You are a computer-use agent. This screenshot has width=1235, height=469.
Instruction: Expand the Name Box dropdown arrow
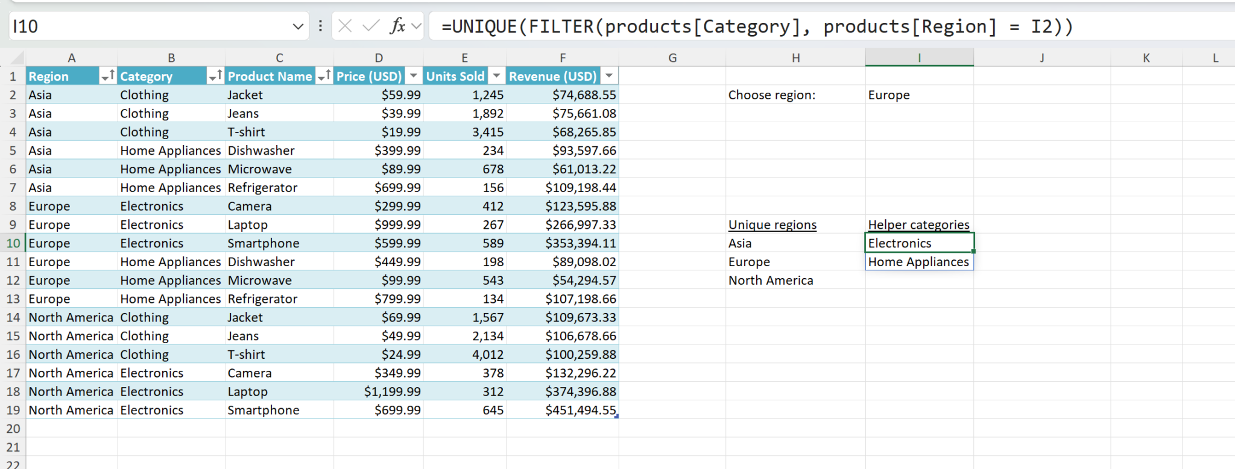click(x=297, y=26)
